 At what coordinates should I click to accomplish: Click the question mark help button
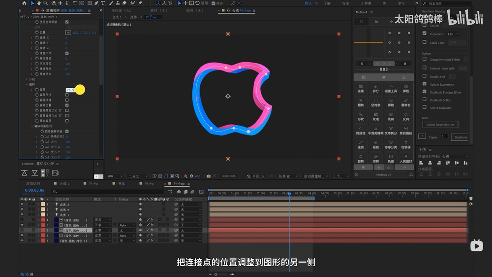coord(422,137)
